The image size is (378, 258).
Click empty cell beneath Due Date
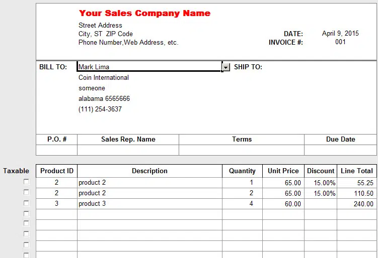point(340,150)
